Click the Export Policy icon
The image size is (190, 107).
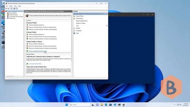75,18
